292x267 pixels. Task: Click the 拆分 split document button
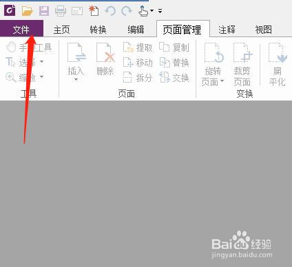[138, 78]
